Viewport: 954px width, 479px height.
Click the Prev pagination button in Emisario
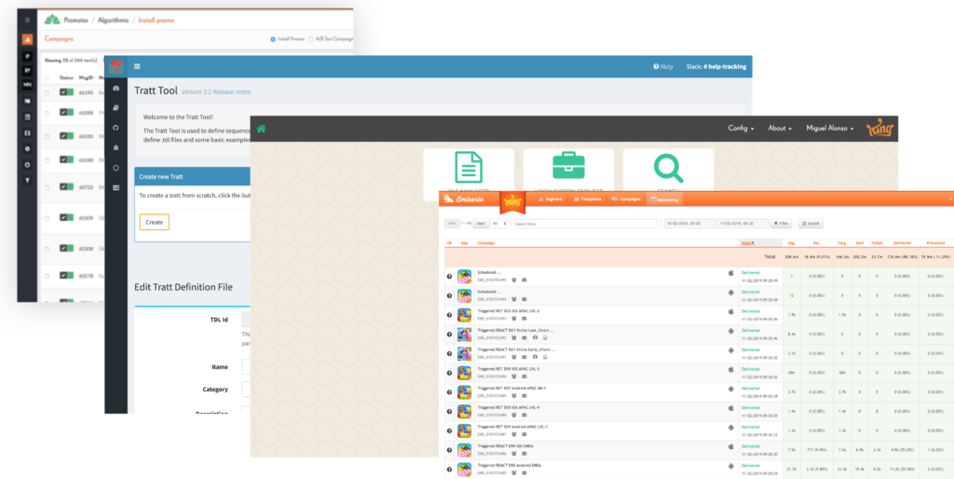point(452,224)
